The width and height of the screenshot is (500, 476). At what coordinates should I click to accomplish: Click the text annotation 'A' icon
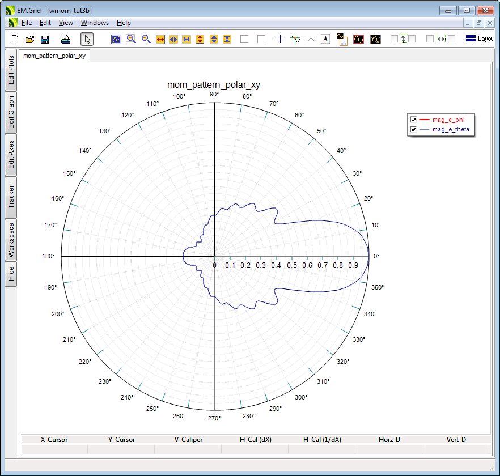coord(325,39)
